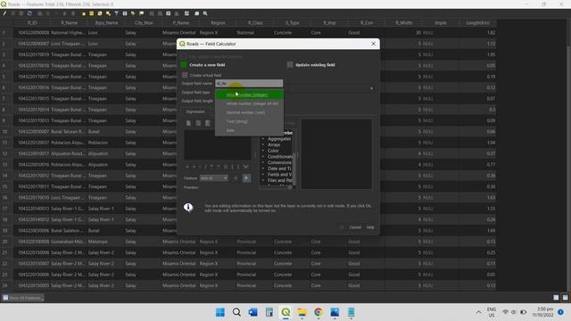Open the Feature selector dropdown
Image resolution: width=571 pixels, height=321 pixels.
214,178
